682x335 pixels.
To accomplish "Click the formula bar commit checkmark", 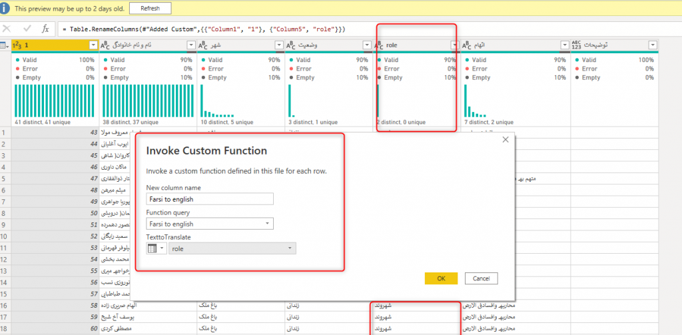I will pyautogui.click(x=27, y=29).
